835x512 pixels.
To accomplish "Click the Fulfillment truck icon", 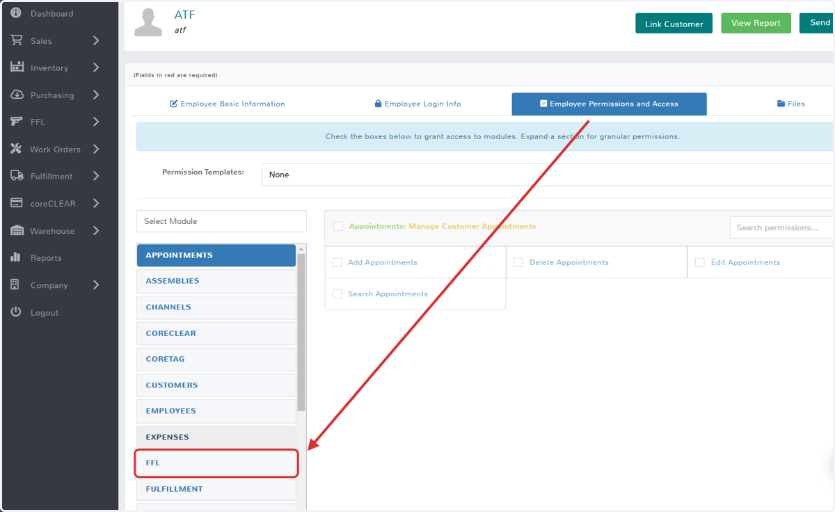I will pyautogui.click(x=17, y=176).
